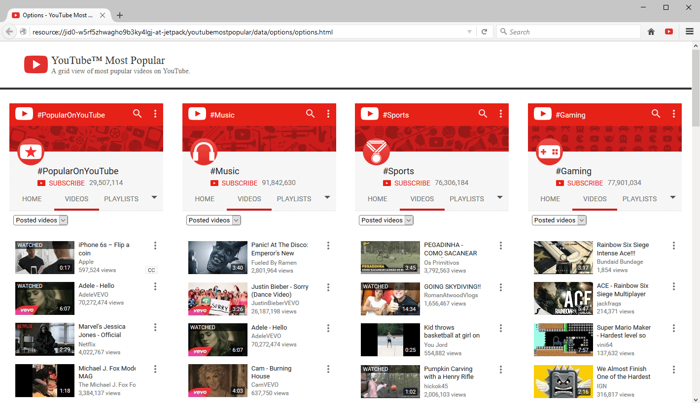
Task: Click the medal avatar of #Sports channel
Action: pos(377,152)
